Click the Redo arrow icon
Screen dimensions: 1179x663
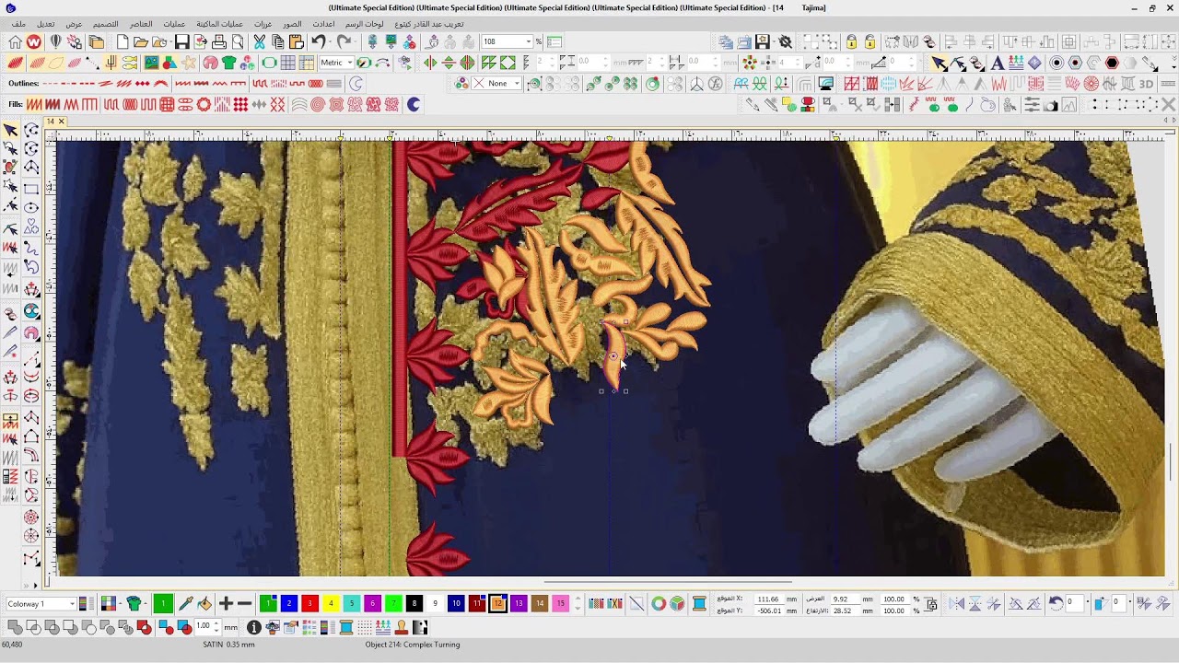(x=344, y=41)
